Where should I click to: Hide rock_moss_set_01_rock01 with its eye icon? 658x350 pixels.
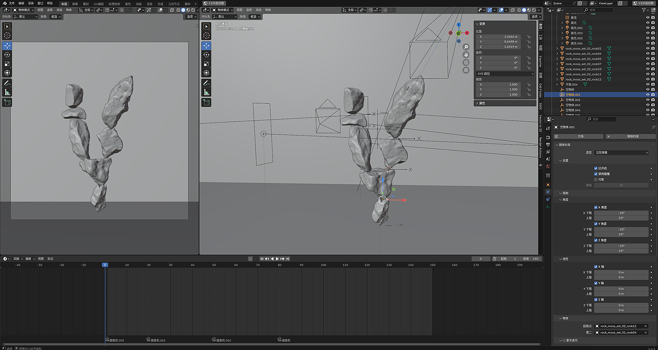[x=647, y=48]
